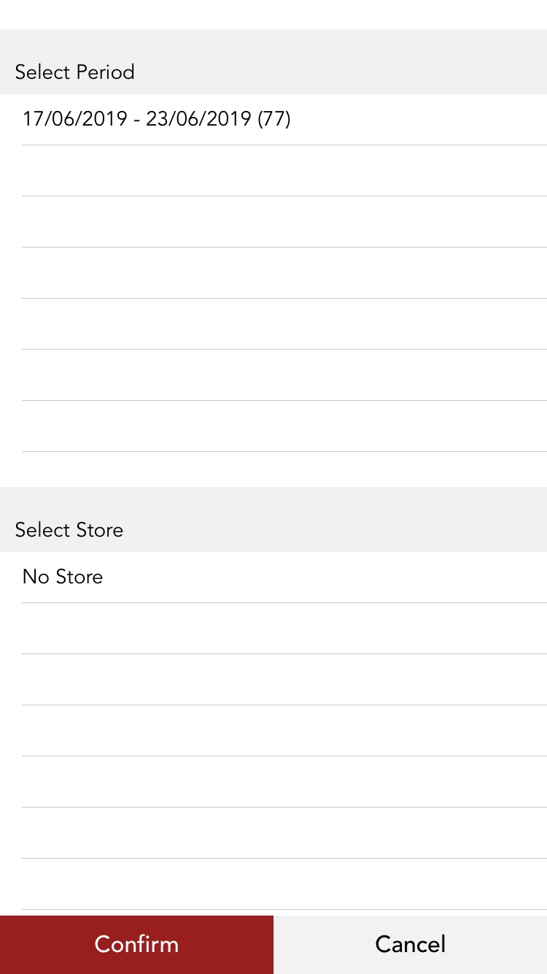The image size is (547, 974).
Task: Tap the third empty row in the period list
Action: click(x=273, y=272)
